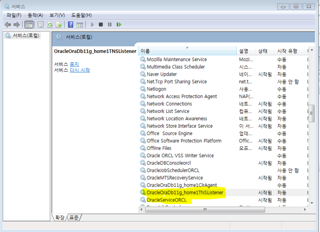Click the vertical scrollbar down arrow
The width and height of the screenshot is (320, 232).
(x=312, y=203)
